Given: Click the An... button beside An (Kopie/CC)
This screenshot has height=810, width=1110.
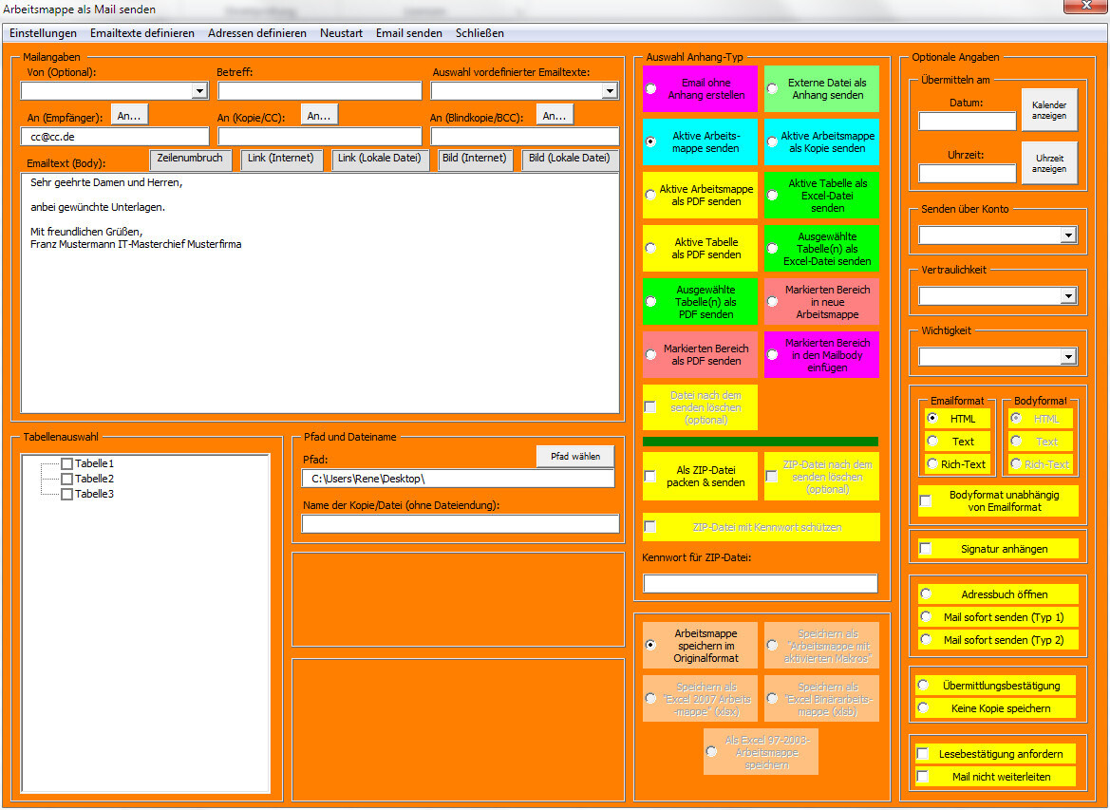Looking at the screenshot, I should pyautogui.click(x=318, y=115).
